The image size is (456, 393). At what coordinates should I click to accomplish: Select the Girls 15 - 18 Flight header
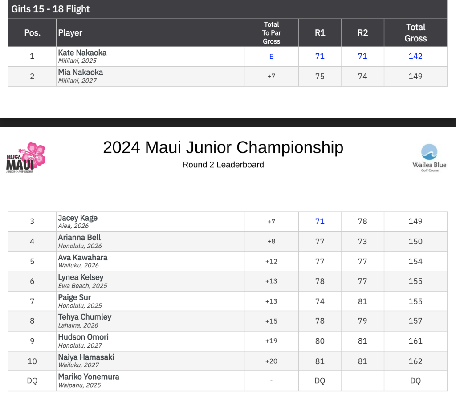click(51, 9)
